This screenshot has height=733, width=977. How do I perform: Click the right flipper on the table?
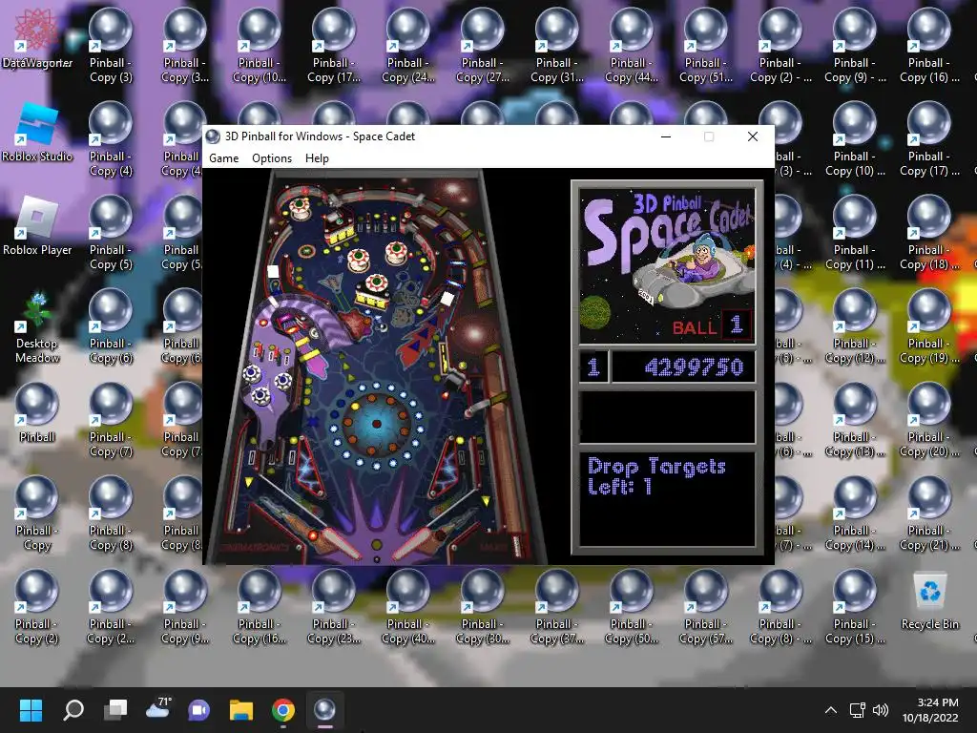pos(420,542)
